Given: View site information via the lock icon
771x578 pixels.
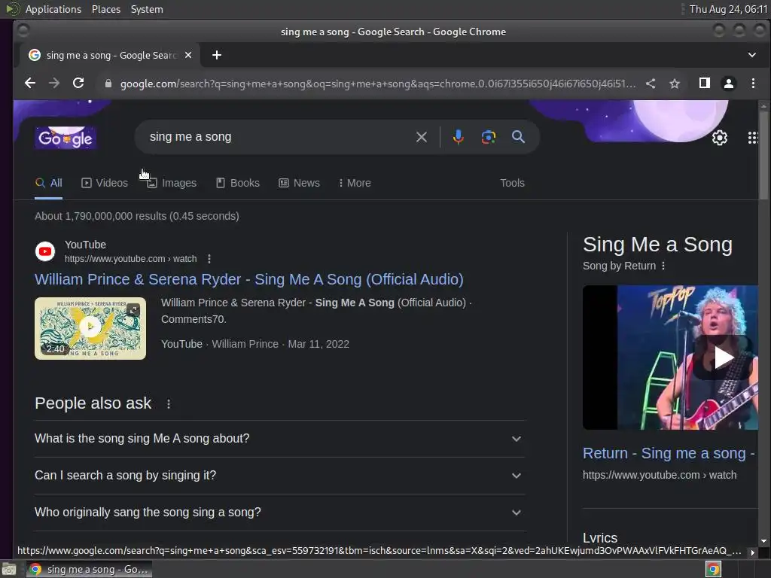Looking at the screenshot, I should click(108, 84).
